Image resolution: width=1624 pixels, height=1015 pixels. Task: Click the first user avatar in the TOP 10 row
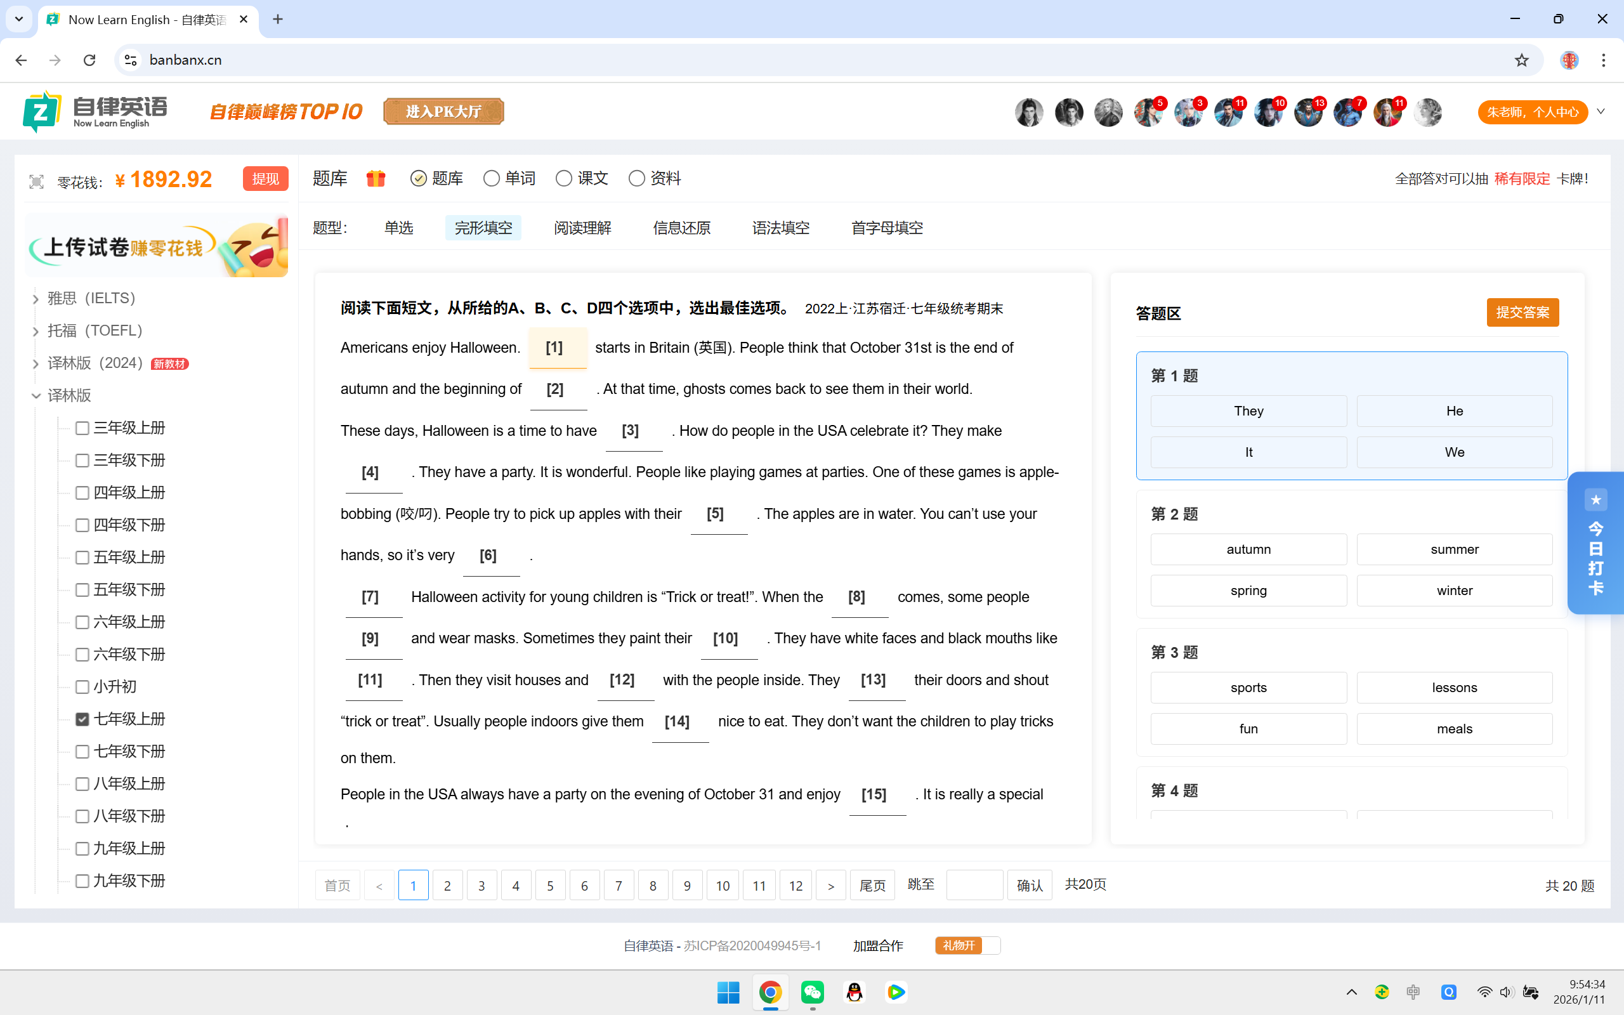click(1029, 112)
